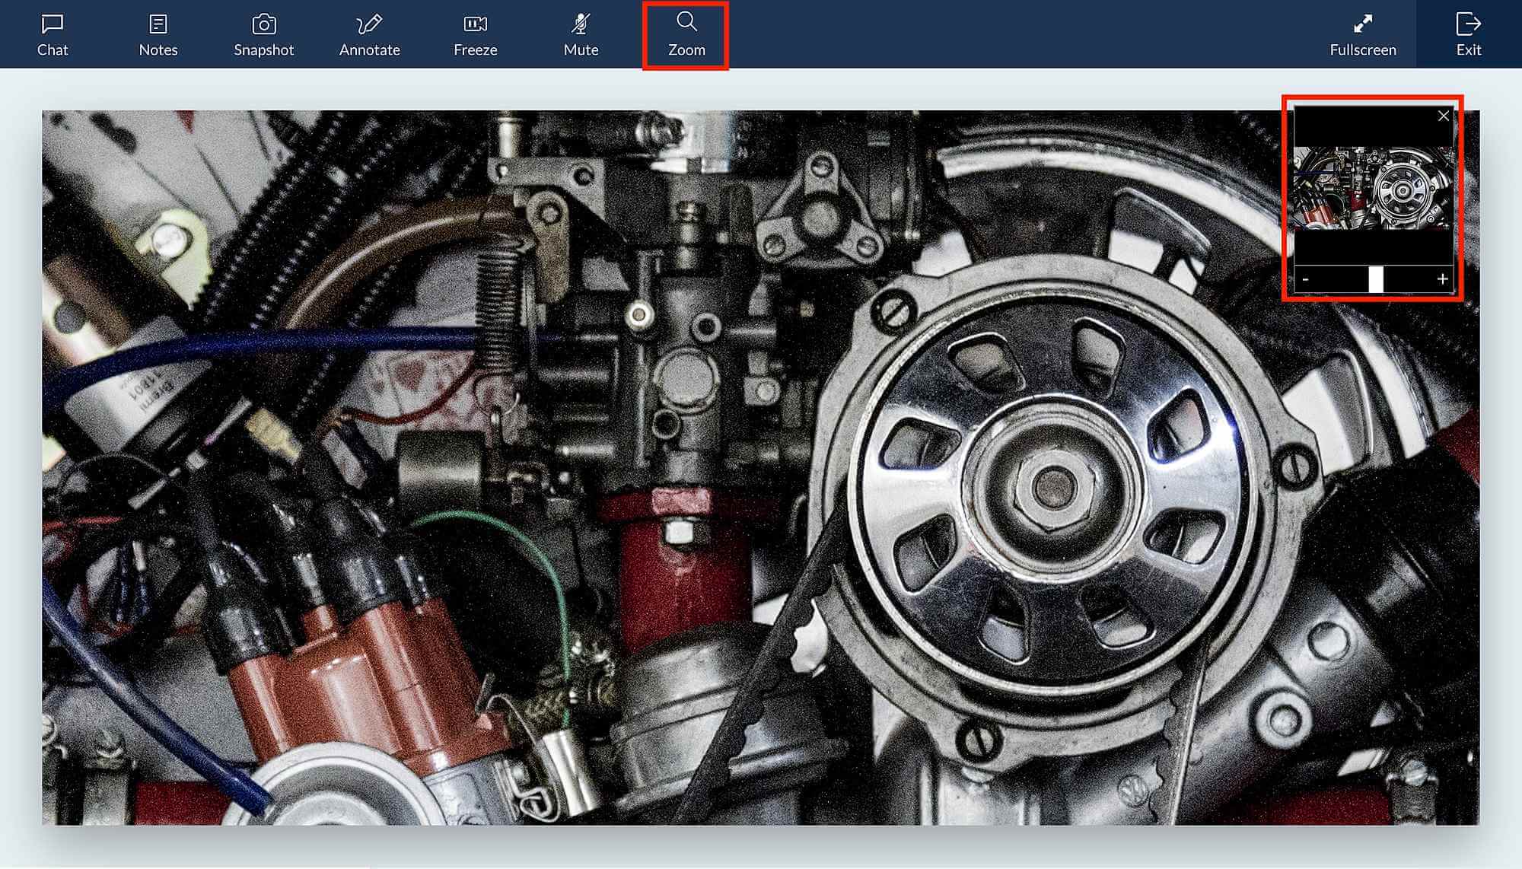Click the 'Exit' text label
Image resolution: width=1522 pixels, height=869 pixels.
(x=1468, y=49)
